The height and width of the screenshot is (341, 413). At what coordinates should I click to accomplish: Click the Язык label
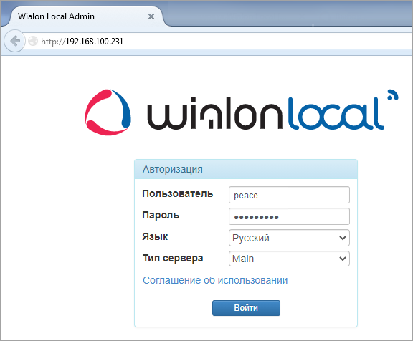(x=155, y=236)
